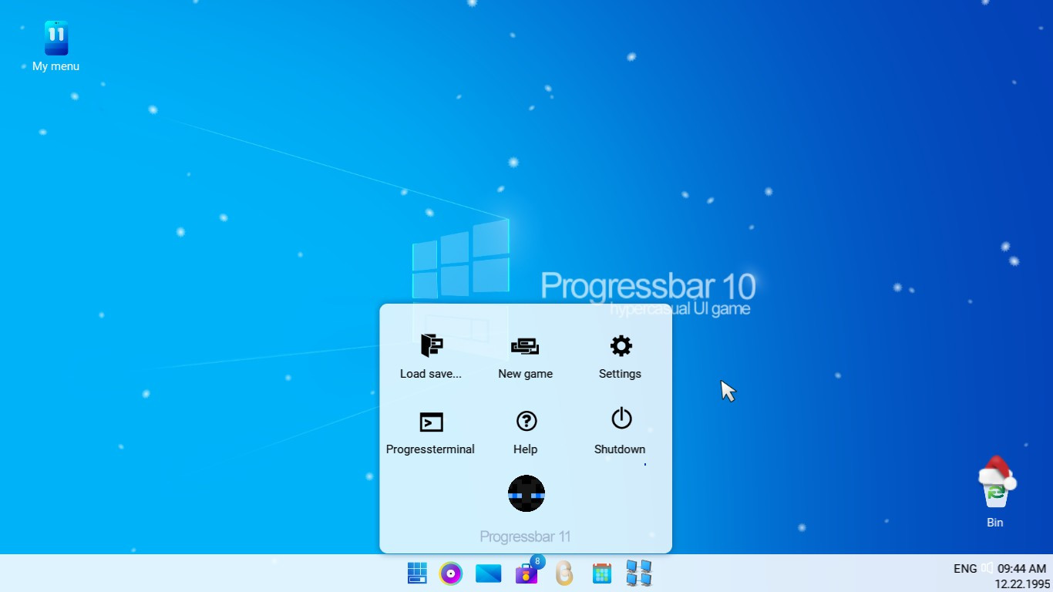Viewport: 1053px width, 592px height.
Task: Open the Load save... option
Action: (x=430, y=356)
